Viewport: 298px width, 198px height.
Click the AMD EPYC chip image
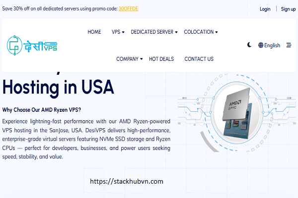237,113
